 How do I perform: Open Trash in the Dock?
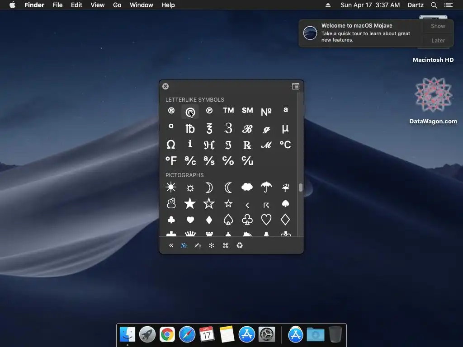tap(335, 335)
